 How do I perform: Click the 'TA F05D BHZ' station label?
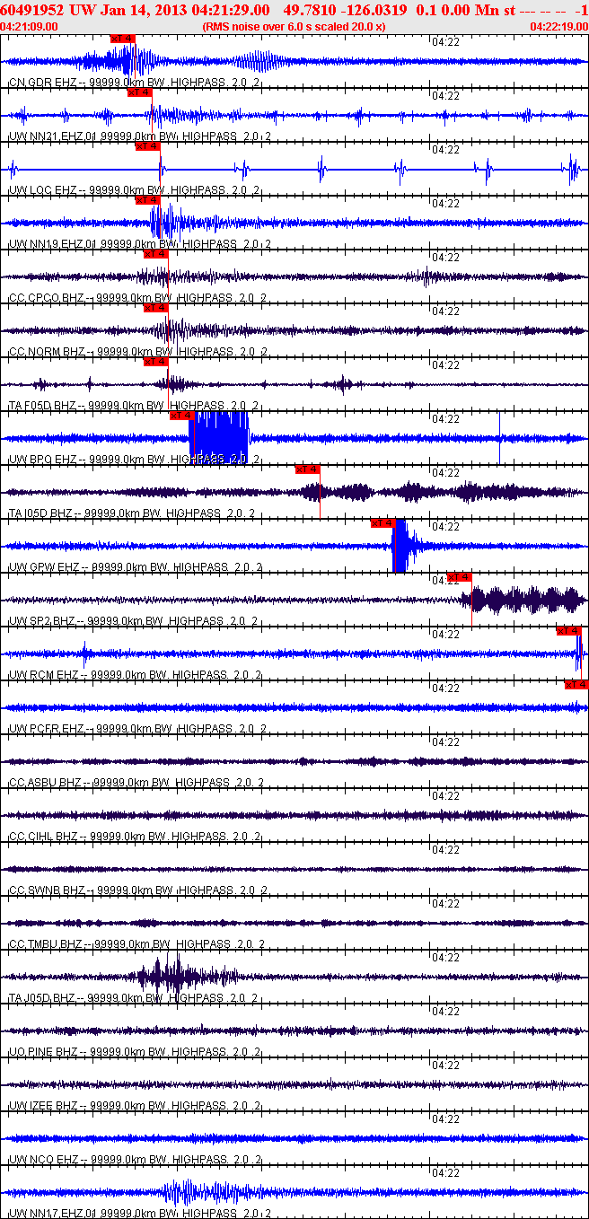(43, 406)
